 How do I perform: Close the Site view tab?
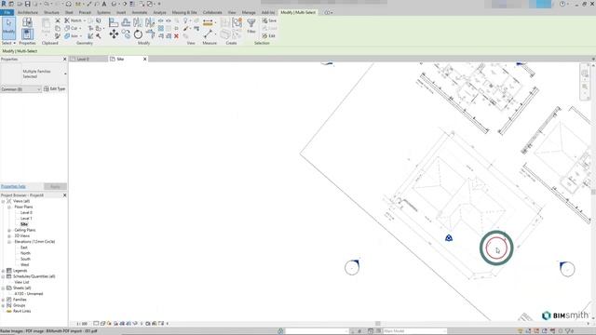(145, 60)
